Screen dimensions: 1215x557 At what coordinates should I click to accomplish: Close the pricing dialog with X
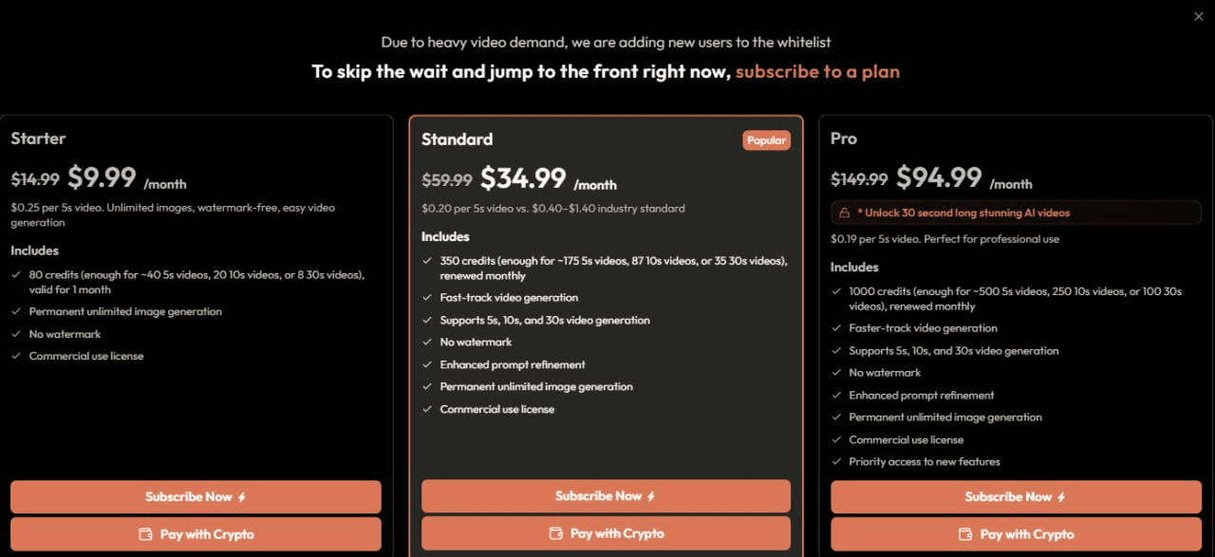point(1198,16)
